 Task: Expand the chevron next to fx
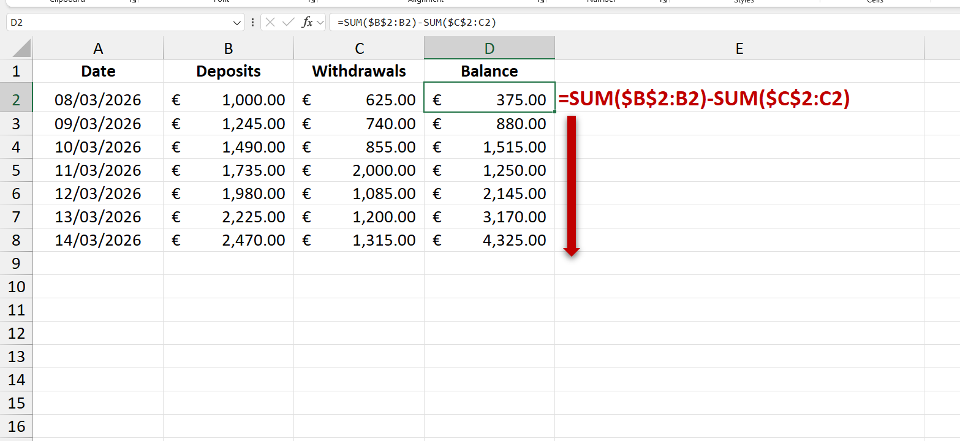point(320,23)
